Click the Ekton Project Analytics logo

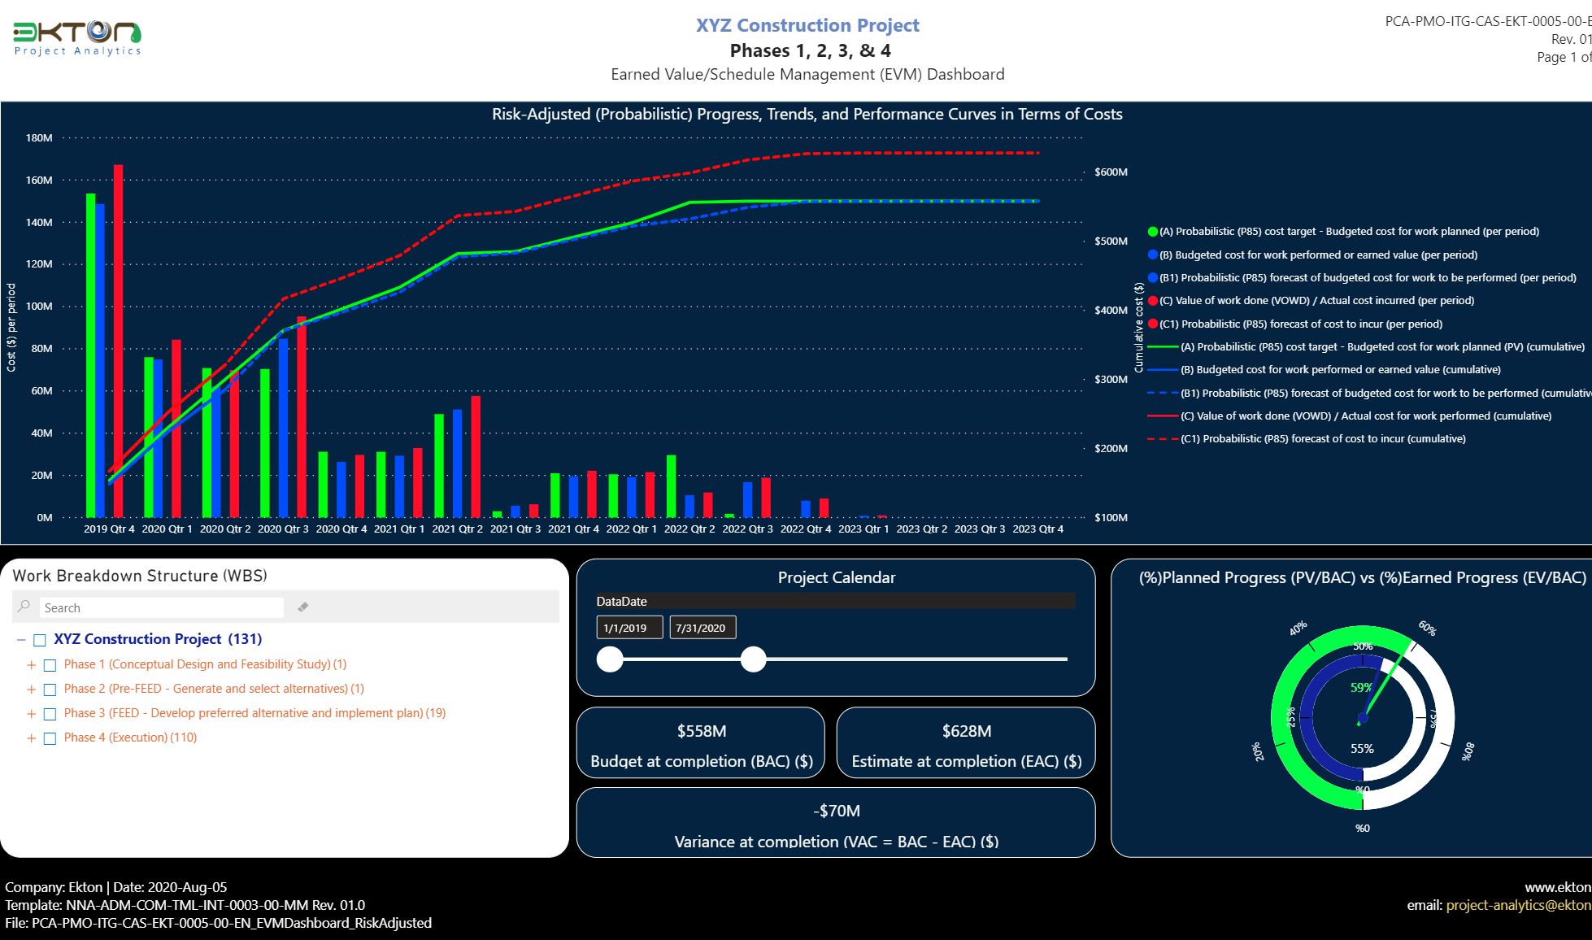pos(77,37)
